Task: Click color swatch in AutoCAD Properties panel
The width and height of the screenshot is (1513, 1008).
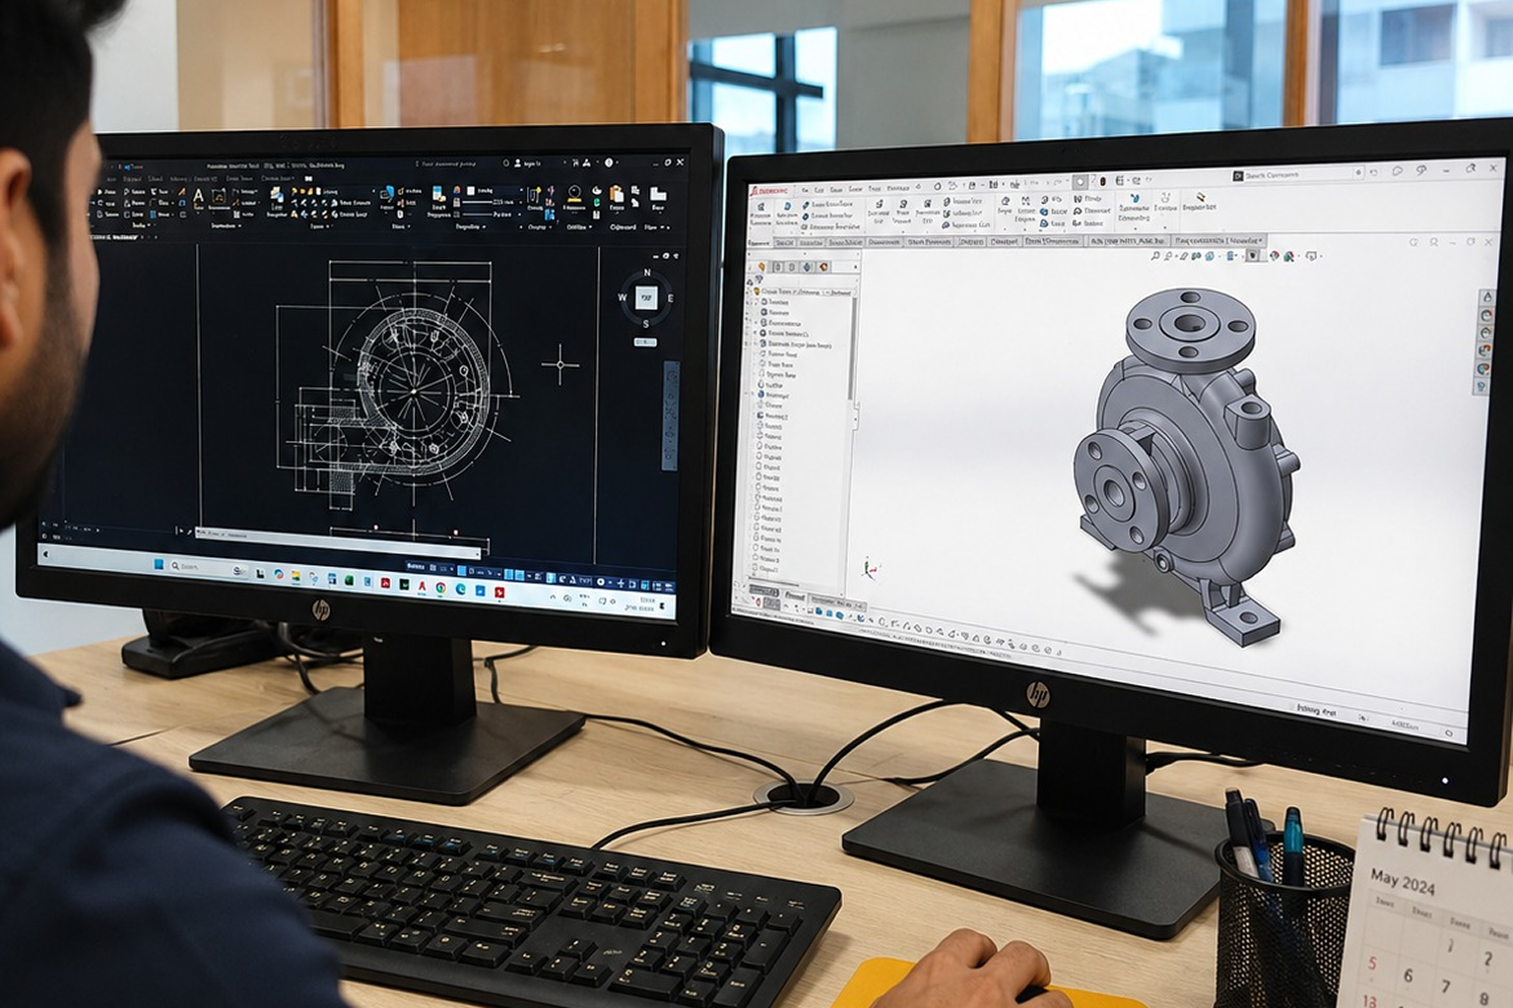Action: (470, 191)
